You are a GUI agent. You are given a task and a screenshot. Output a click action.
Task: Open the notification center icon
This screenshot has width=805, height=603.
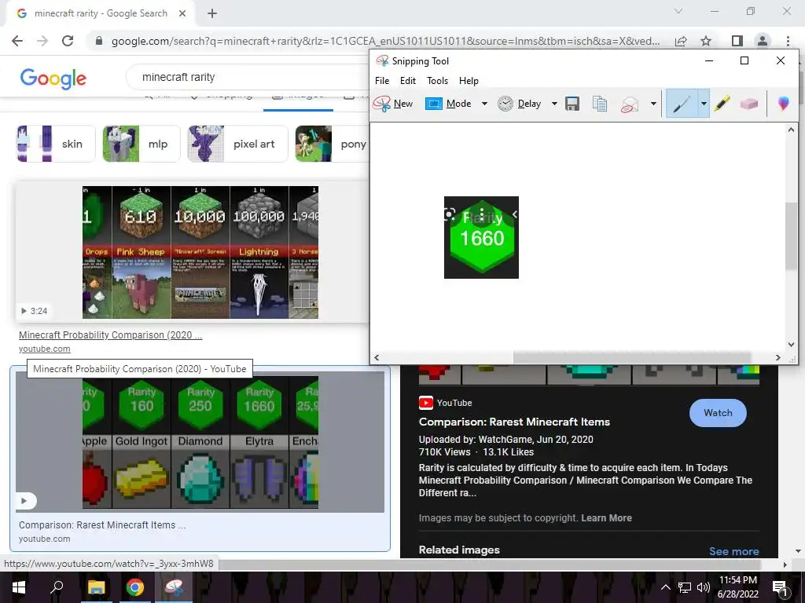[x=781, y=587]
